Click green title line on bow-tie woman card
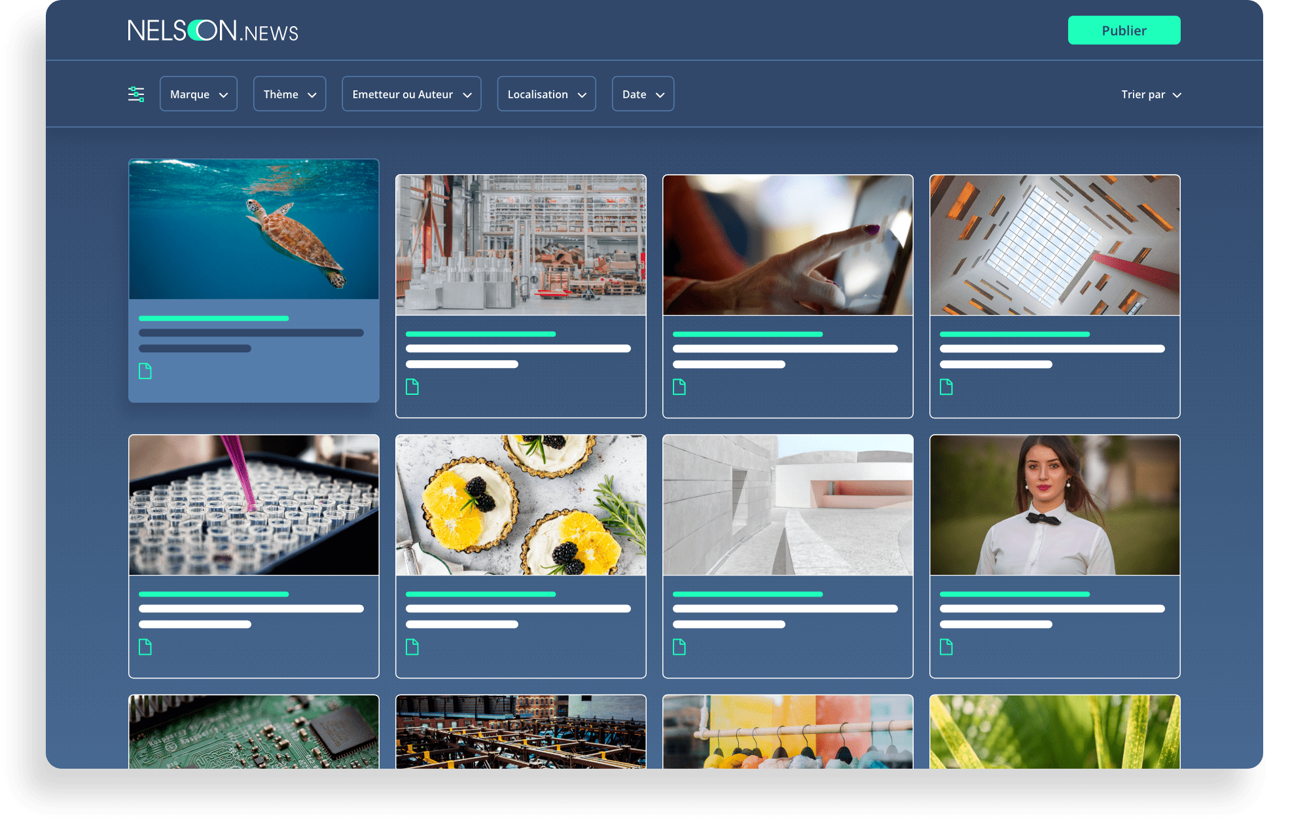Image resolution: width=1309 pixels, height=825 pixels. click(x=1014, y=594)
